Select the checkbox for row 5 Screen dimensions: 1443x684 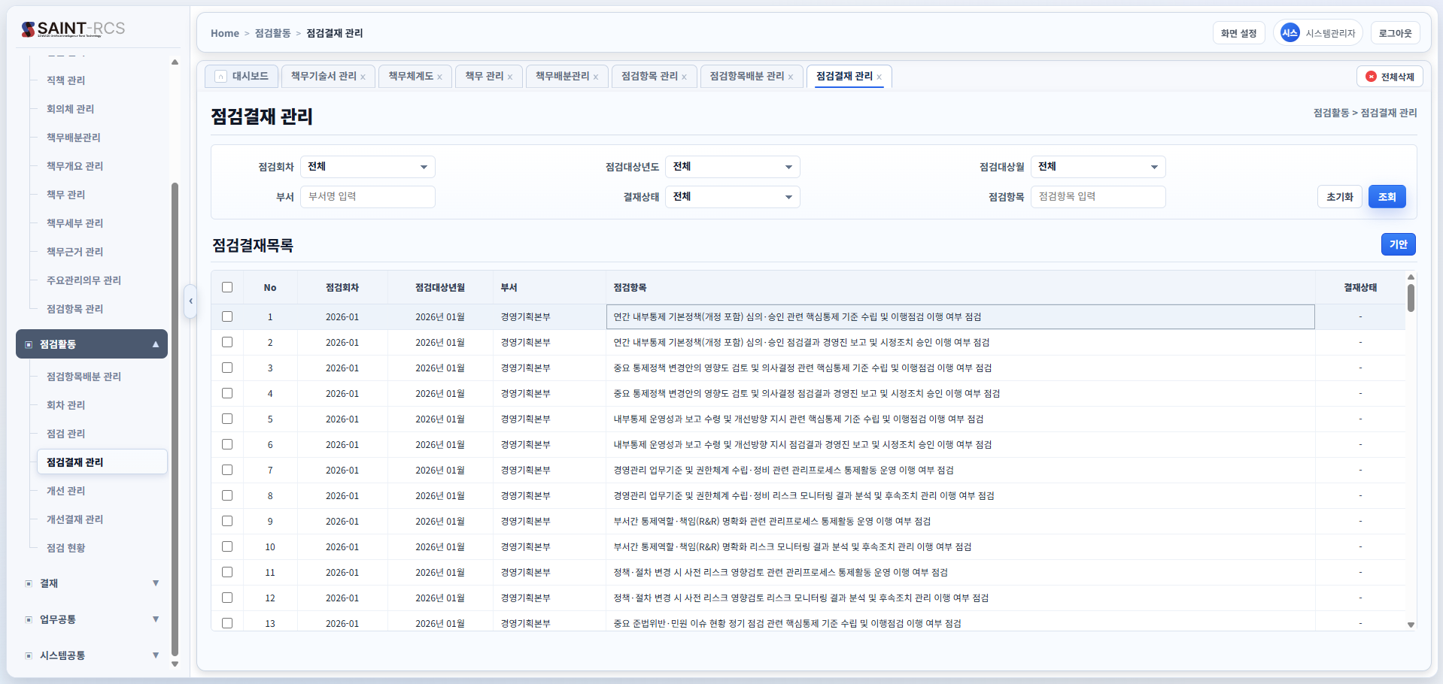[x=227, y=419]
